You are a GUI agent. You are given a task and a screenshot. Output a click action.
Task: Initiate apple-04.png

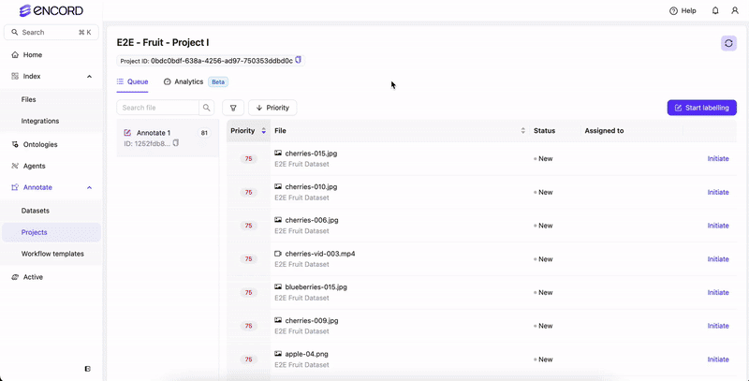[718, 359]
